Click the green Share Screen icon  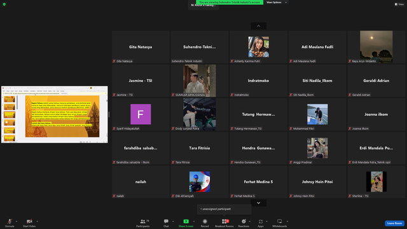tap(186, 221)
